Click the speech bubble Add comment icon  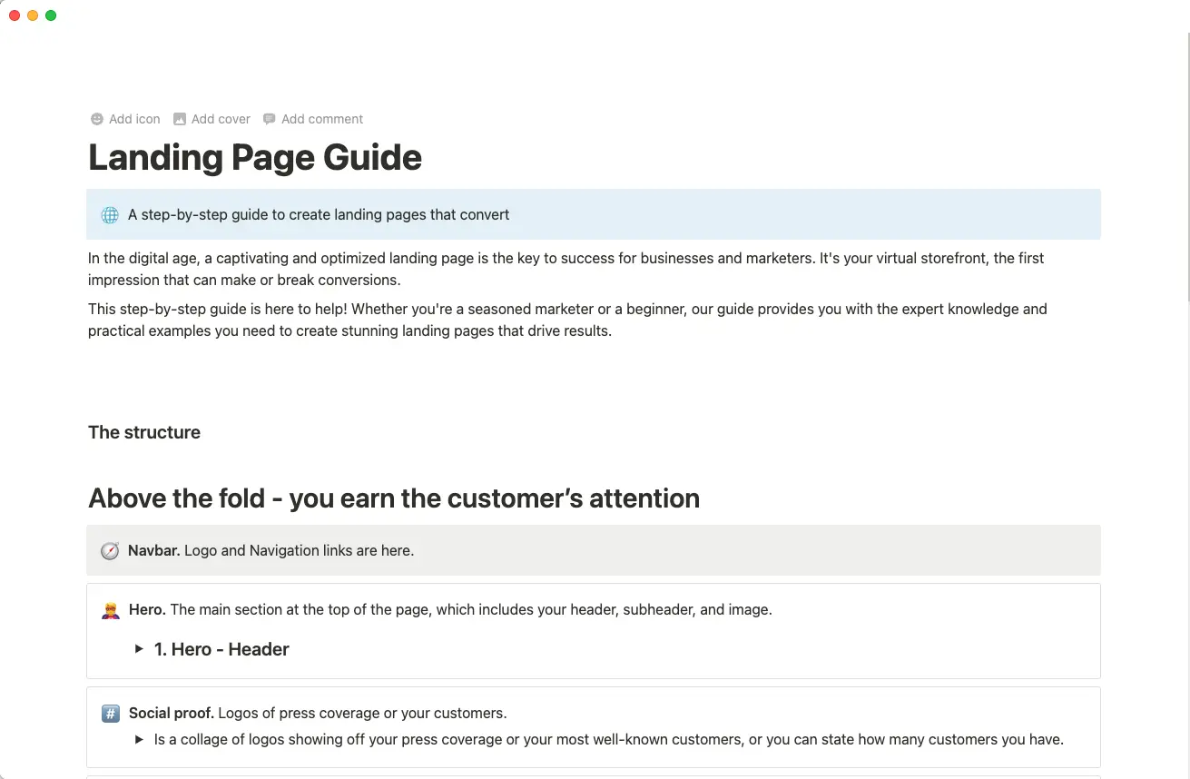point(269,119)
